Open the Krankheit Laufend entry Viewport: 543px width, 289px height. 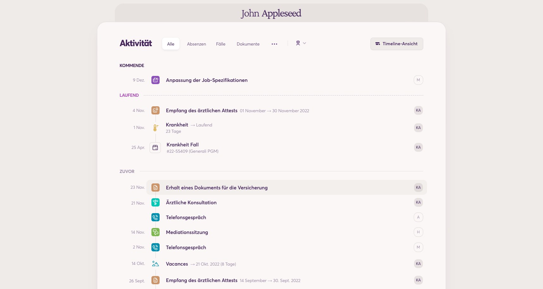pos(177,125)
